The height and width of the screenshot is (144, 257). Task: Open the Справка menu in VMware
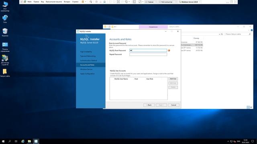(x=75, y=2)
